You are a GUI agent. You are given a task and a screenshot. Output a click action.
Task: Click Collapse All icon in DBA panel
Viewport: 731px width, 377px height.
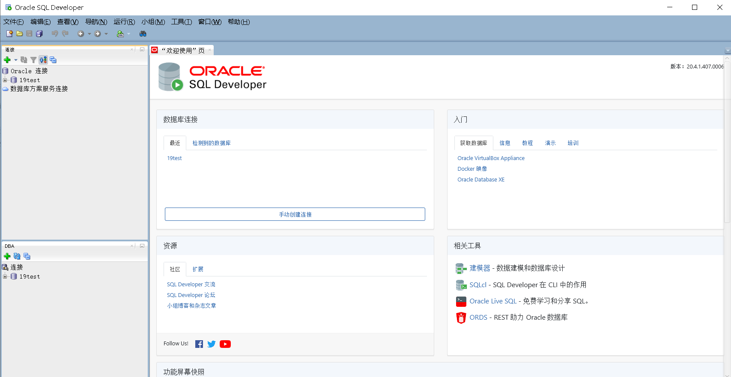pyautogui.click(x=27, y=256)
